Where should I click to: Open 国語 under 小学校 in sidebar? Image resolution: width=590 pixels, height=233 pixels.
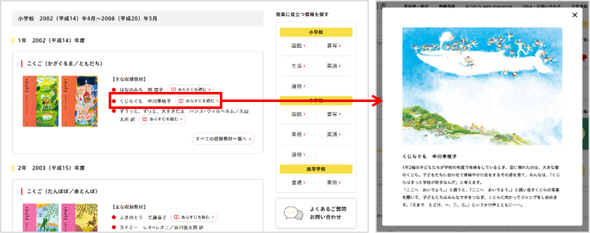298,46
